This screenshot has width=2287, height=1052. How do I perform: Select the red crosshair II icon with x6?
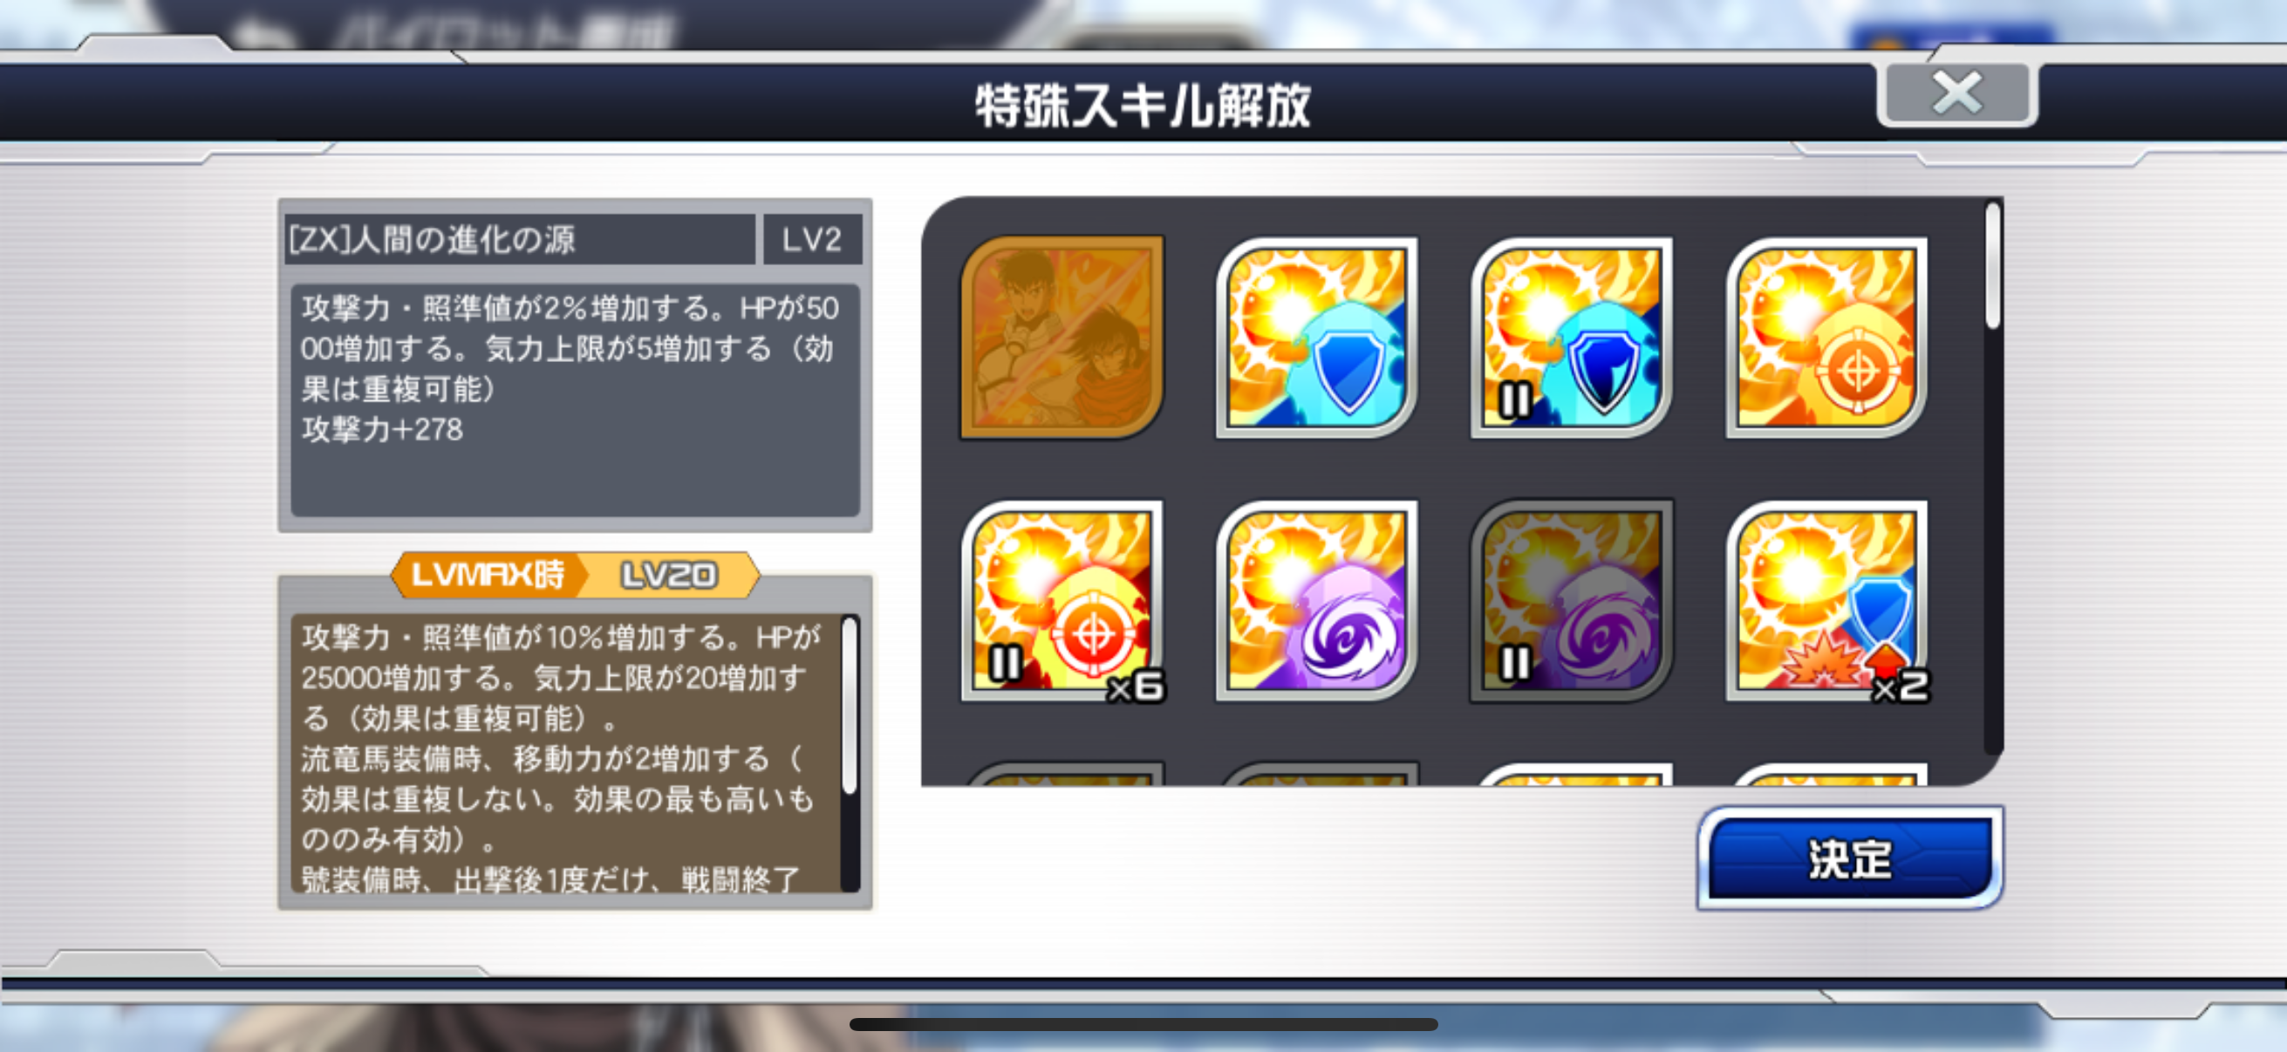pos(1062,601)
